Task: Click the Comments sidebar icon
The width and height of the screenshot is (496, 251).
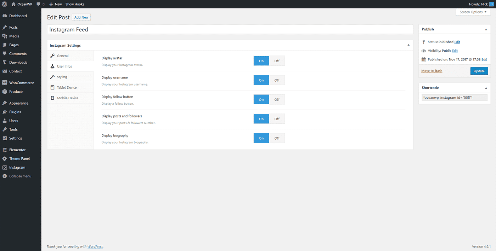Action: [x=5, y=54]
